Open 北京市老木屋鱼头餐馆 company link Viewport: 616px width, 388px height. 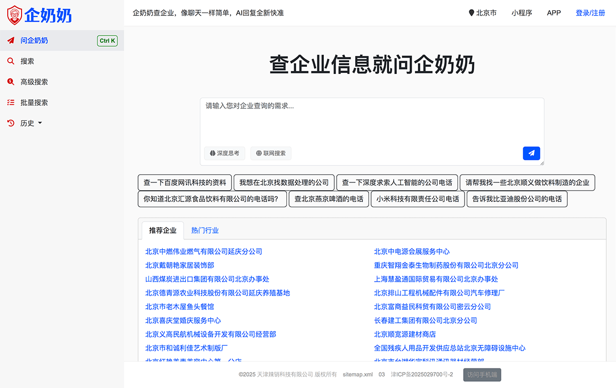pyautogui.click(x=181, y=306)
